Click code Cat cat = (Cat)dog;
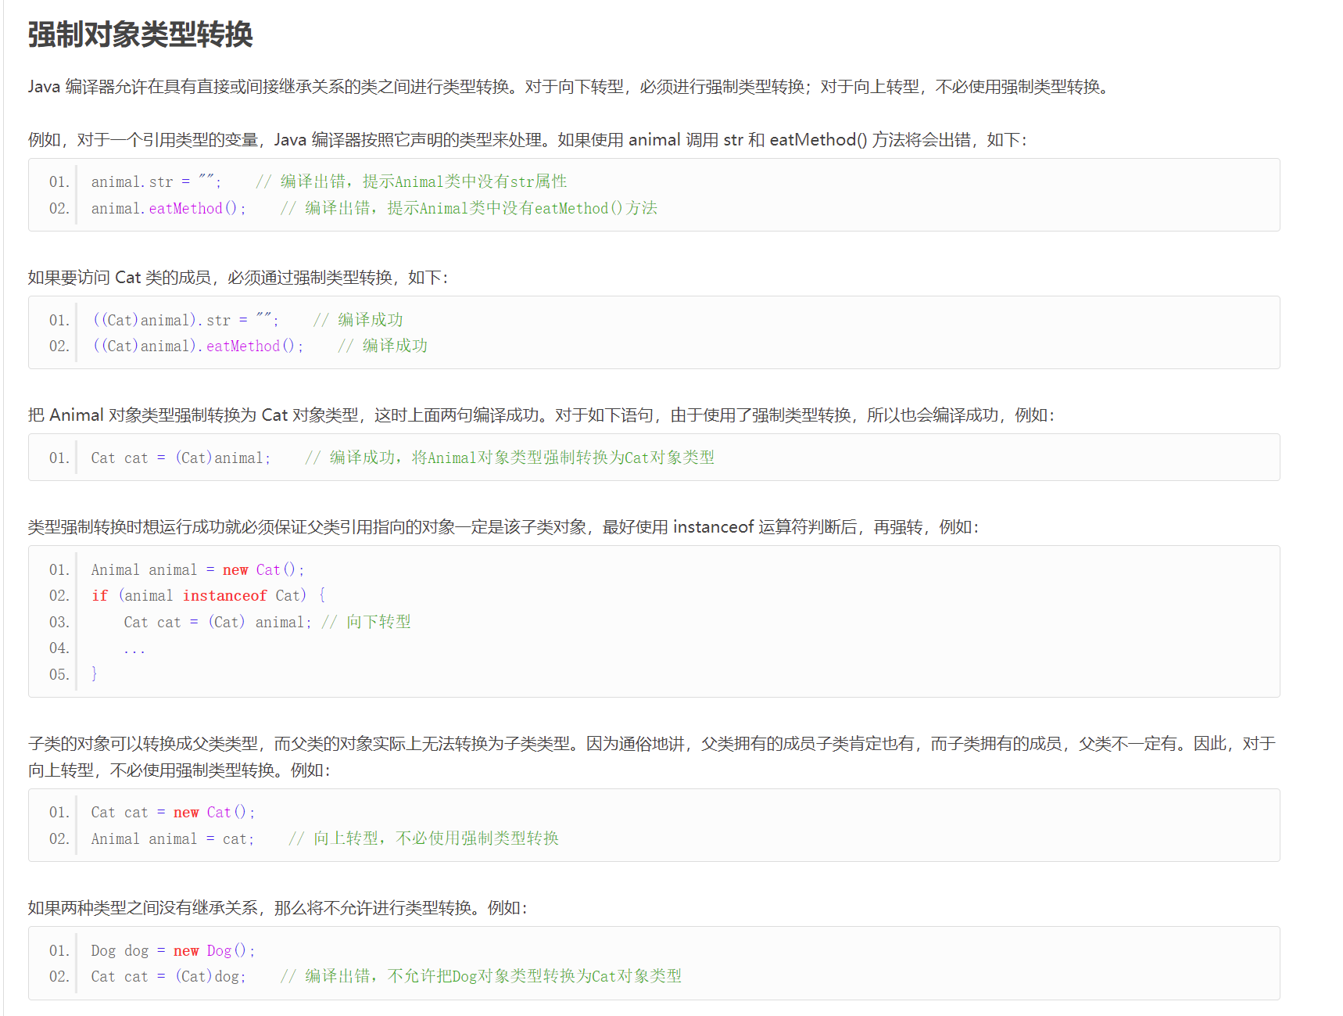Viewport: 1343px width, 1016px height. tap(168, 976)
